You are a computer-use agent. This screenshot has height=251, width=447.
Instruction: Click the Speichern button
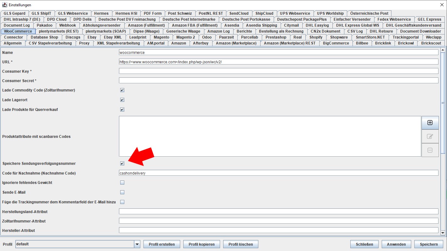tap(428, 244)
